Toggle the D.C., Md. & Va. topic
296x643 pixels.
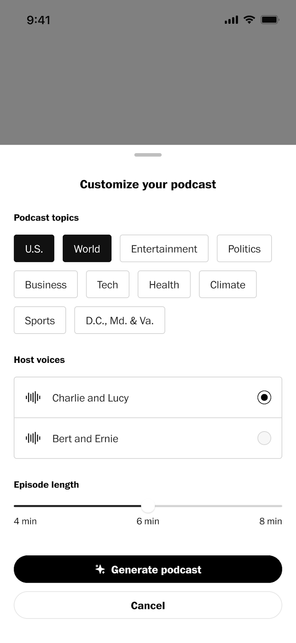(x=120, y=320)
